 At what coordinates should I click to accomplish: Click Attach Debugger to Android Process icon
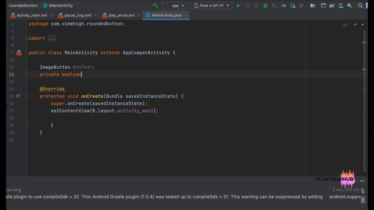point(292,5)
